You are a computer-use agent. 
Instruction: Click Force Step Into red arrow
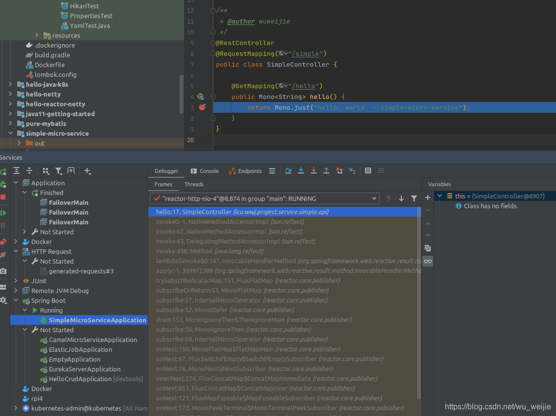pos(314,171)
